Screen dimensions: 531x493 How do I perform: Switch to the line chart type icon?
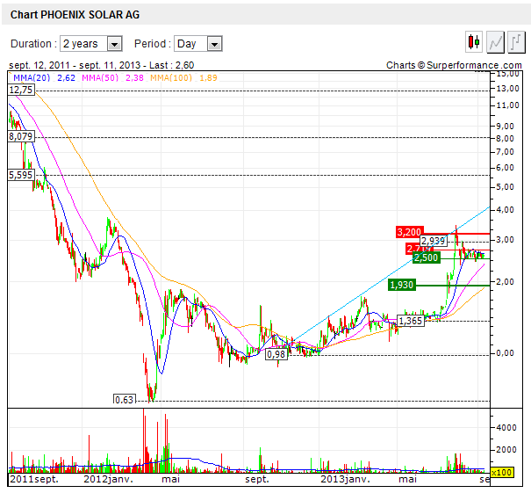(x=495, y=42)
